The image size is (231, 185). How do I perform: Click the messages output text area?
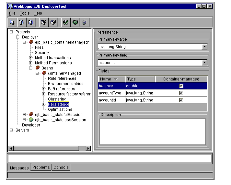[110, 159]
